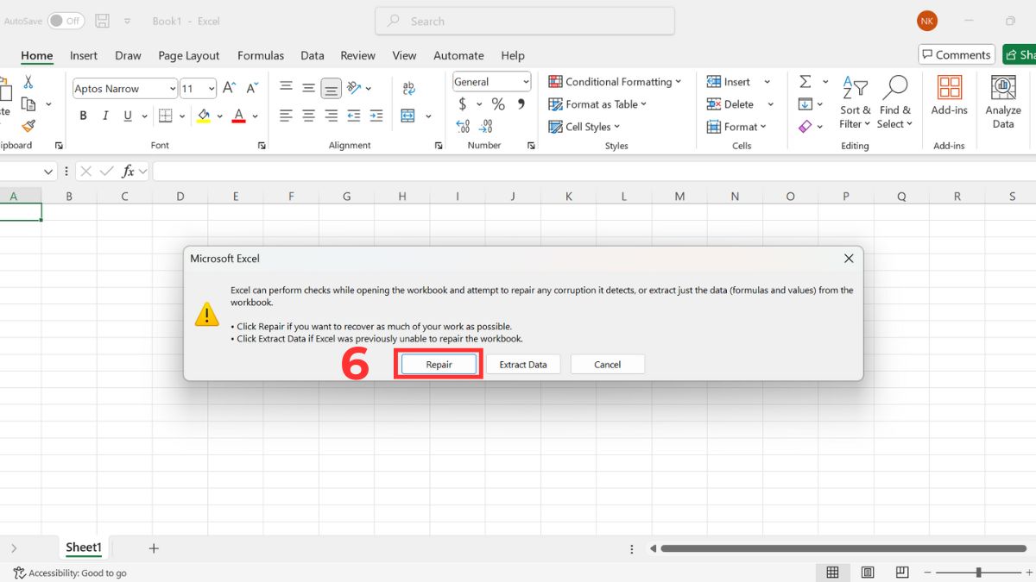
Task: Switch to the Formulas tab
Action: point(261,55)
